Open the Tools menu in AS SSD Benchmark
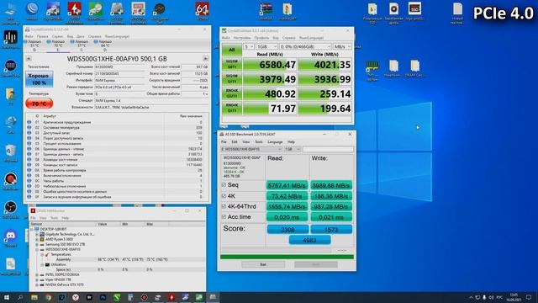 click(x=259, y=142)
